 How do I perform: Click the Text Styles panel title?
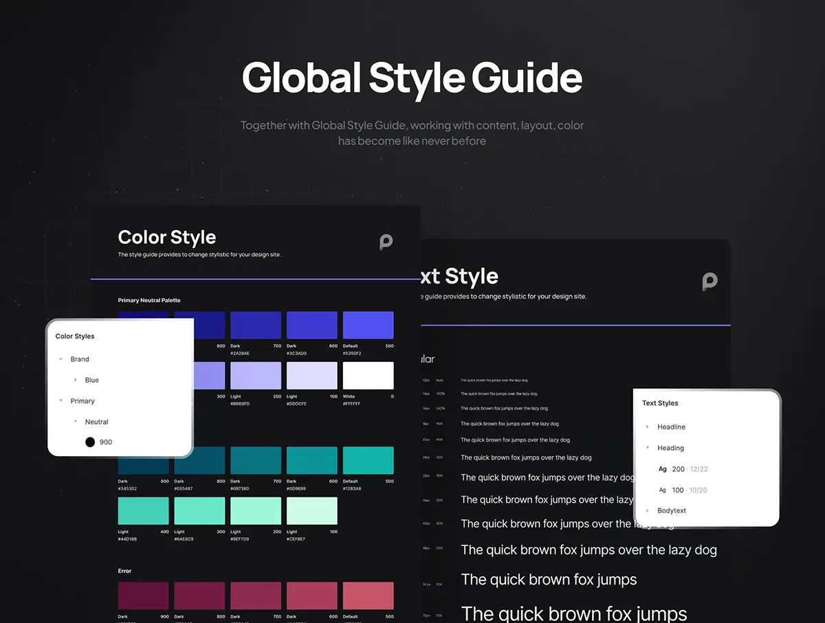click(x=660, y=403)
